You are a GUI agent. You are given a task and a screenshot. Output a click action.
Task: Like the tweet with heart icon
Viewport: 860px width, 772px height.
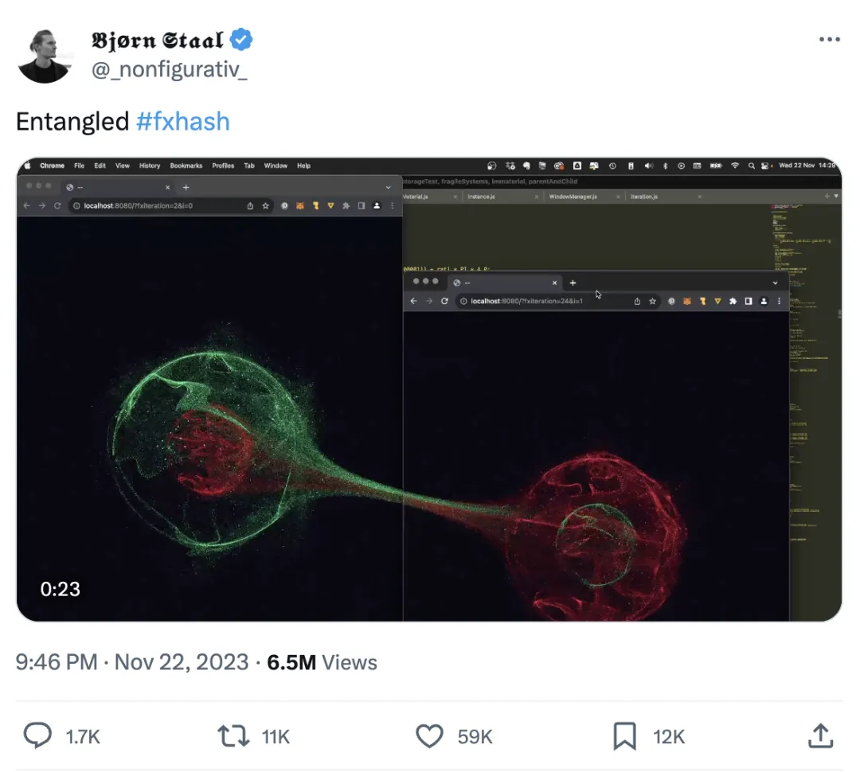[430, 736]
